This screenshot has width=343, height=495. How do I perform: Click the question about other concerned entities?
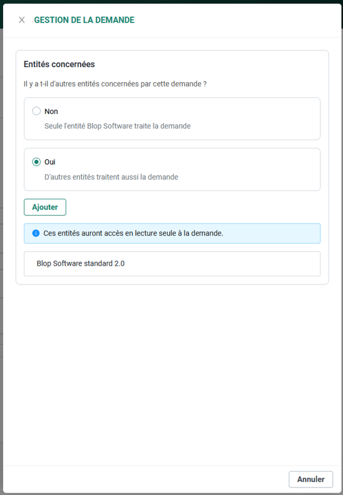pos(115,84)
